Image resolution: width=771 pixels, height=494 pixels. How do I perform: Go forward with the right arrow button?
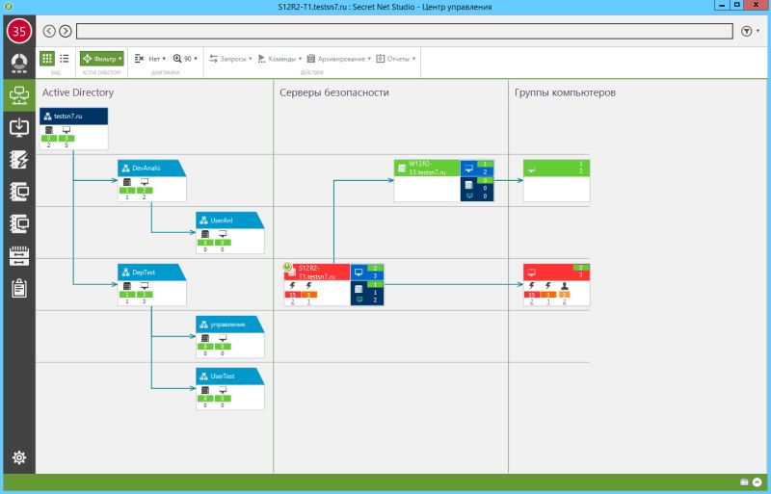[66, 32]
